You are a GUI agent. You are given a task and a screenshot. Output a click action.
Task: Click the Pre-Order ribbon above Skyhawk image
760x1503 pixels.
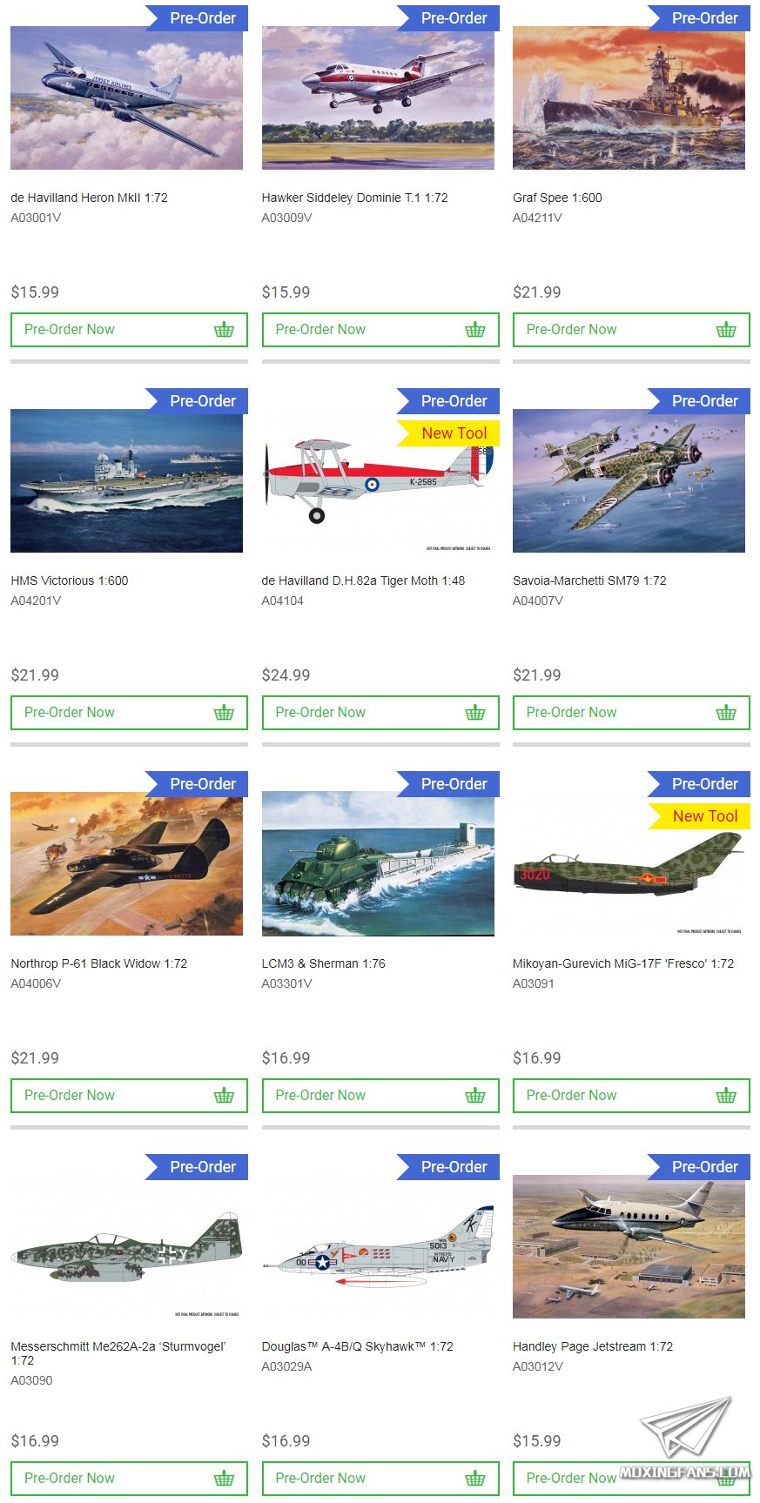449,1167
